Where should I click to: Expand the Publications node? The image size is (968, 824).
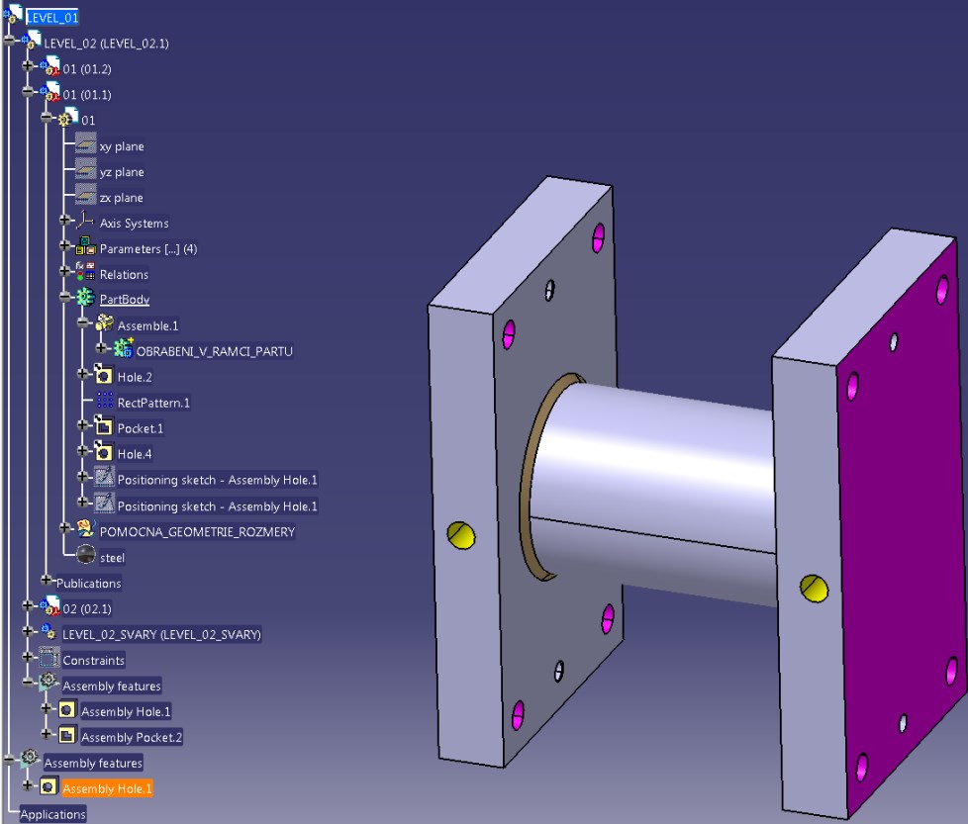point(46,580)
